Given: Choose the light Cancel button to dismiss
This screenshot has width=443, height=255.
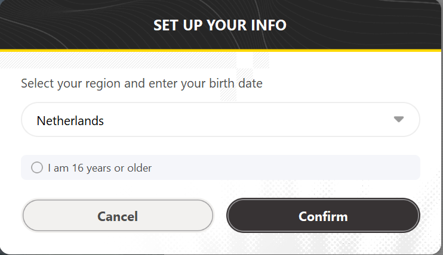Looking at the screenshot, I should pos(118,216).
